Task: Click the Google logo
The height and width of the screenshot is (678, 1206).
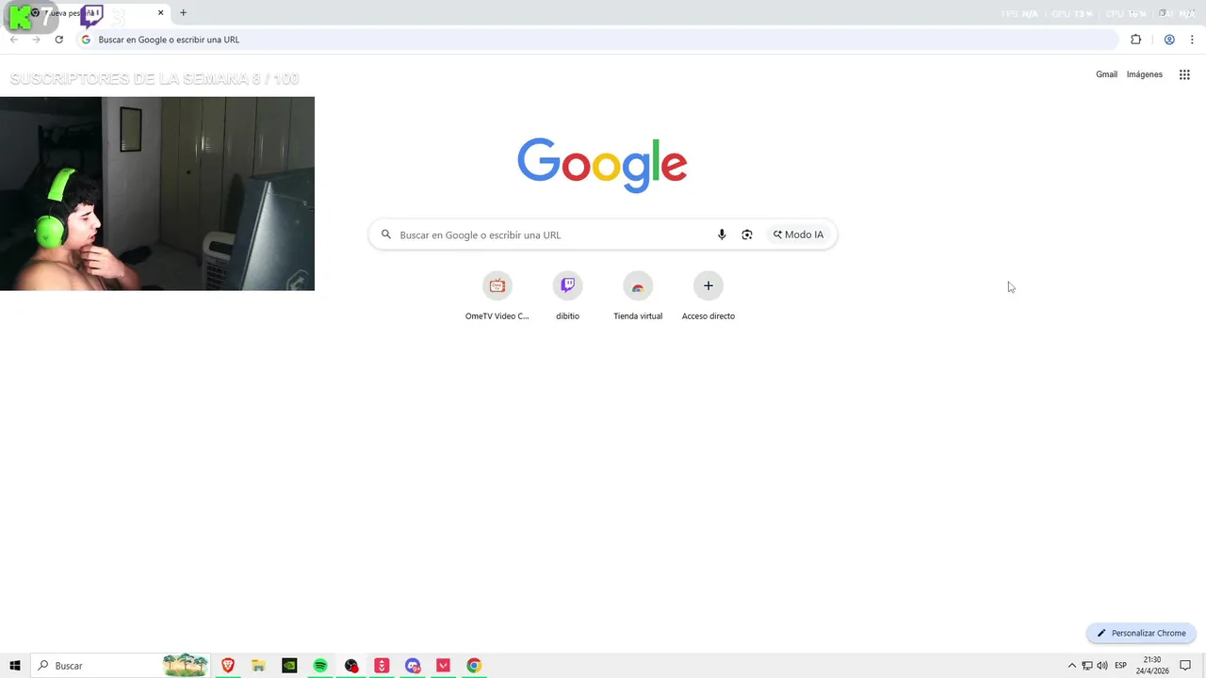Action: pos(602,165)
